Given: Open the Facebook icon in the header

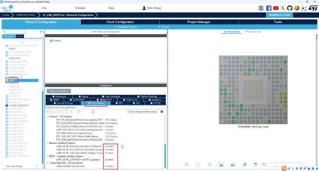Looking at the screenshot, I should pyautogui.click(x=269, y=8).
